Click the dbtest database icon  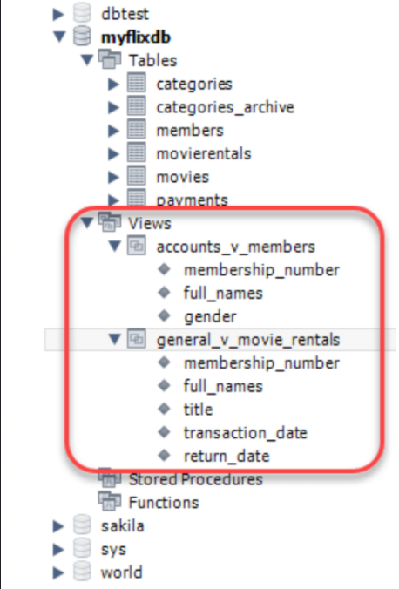[82, 13]
